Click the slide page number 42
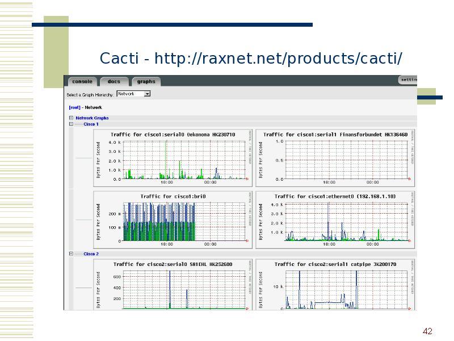The width and height of the screenshot is (454, 341). click(428, 331)
